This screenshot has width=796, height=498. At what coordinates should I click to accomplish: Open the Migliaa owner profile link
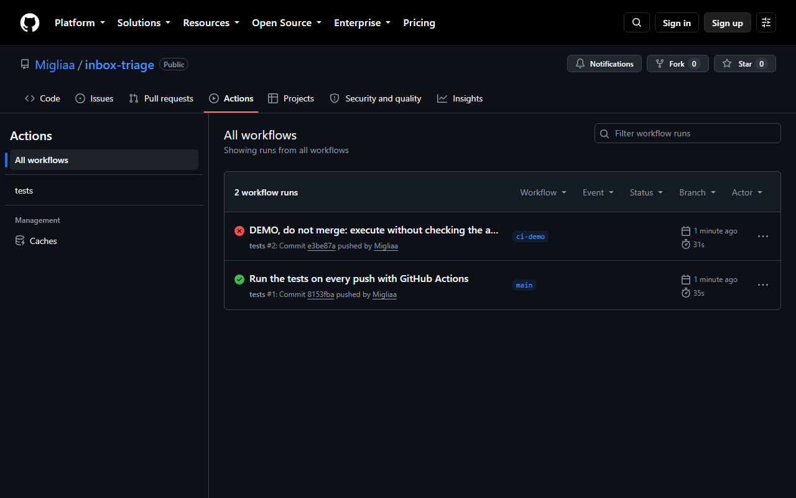click(55, 65)
